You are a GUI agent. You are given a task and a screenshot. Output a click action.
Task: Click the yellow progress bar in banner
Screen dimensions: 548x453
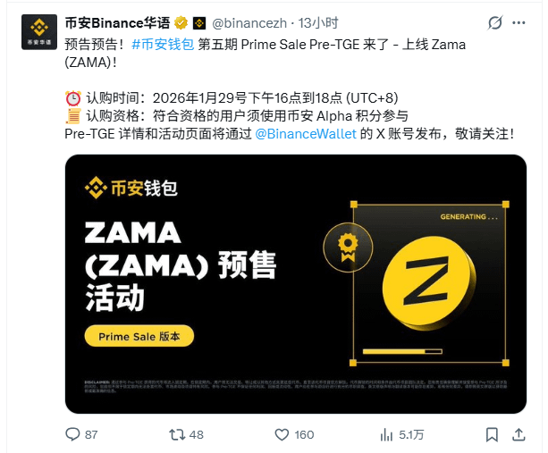[402, 351]
